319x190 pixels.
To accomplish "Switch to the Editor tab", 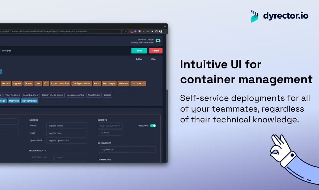I will pyautogui.click(x=139, y=59).
